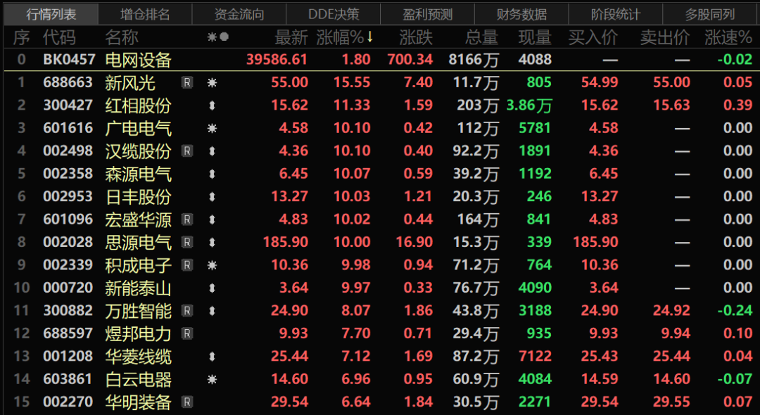Click the sun-dot marker column header icon
The image size is (760, 415).
click(217, 37)
